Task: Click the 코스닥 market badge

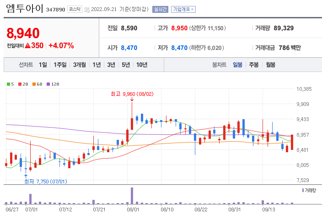Action: coord(75,9)
